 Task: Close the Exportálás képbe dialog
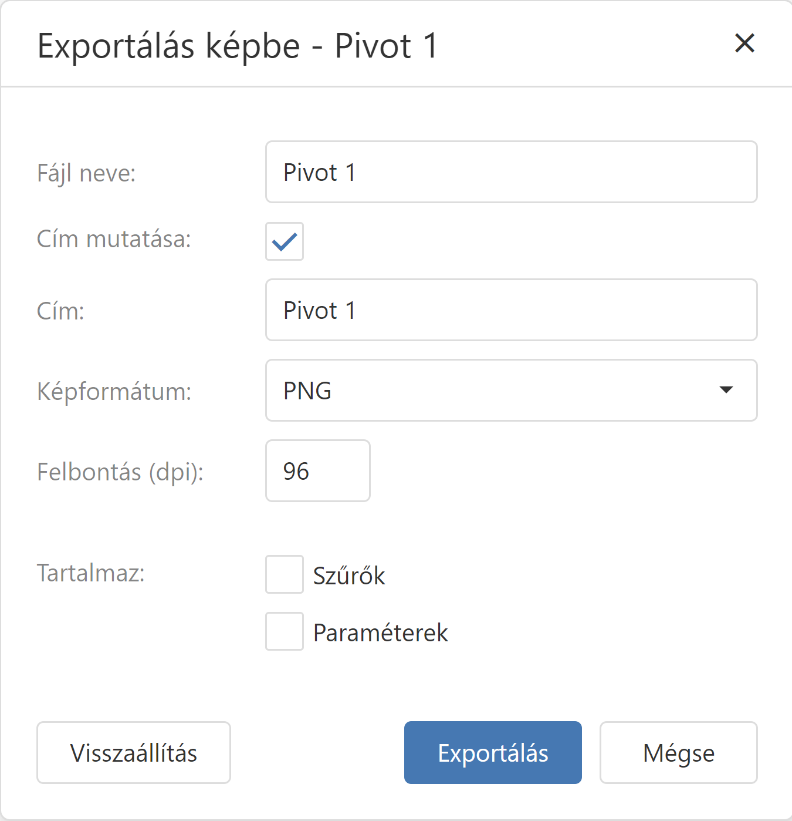coord(744,43)
